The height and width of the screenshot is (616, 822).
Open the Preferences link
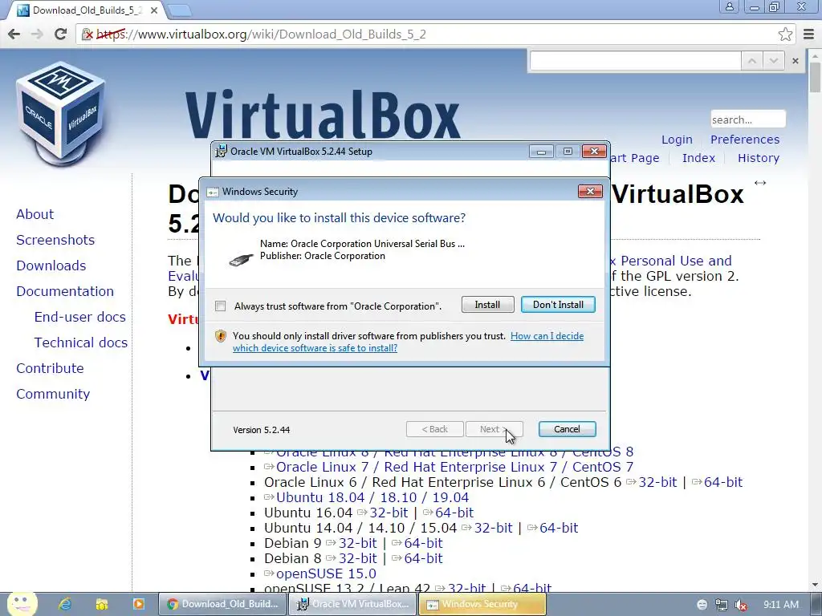tap(745, 140)
